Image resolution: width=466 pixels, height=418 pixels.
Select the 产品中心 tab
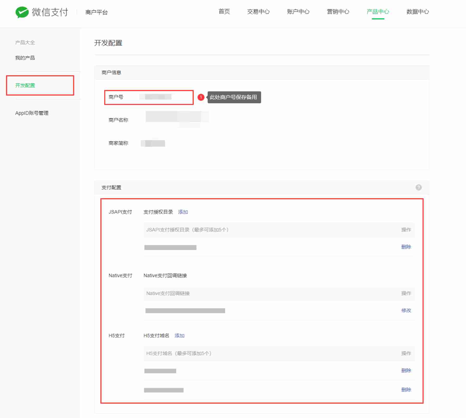[x=378, y=12]
